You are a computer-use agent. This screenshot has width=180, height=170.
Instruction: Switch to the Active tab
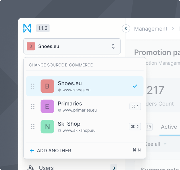tap(169, 127)
